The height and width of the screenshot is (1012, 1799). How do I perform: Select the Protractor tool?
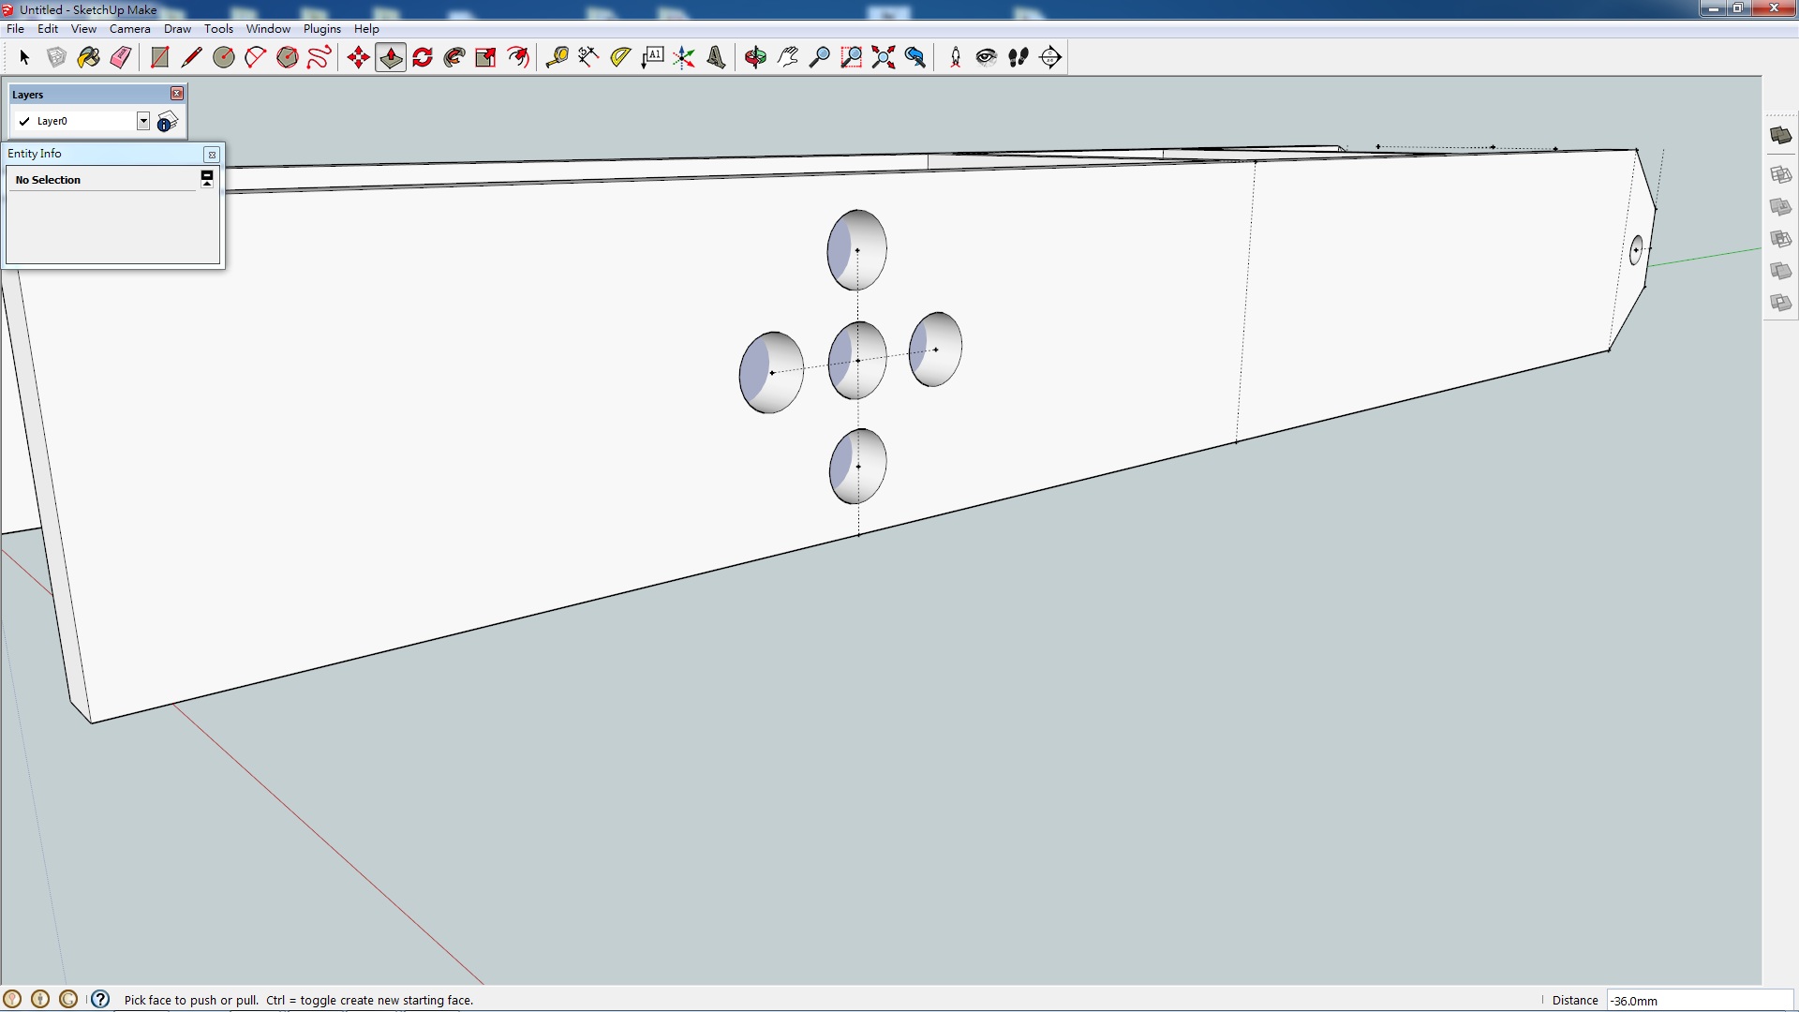(620, 57)
